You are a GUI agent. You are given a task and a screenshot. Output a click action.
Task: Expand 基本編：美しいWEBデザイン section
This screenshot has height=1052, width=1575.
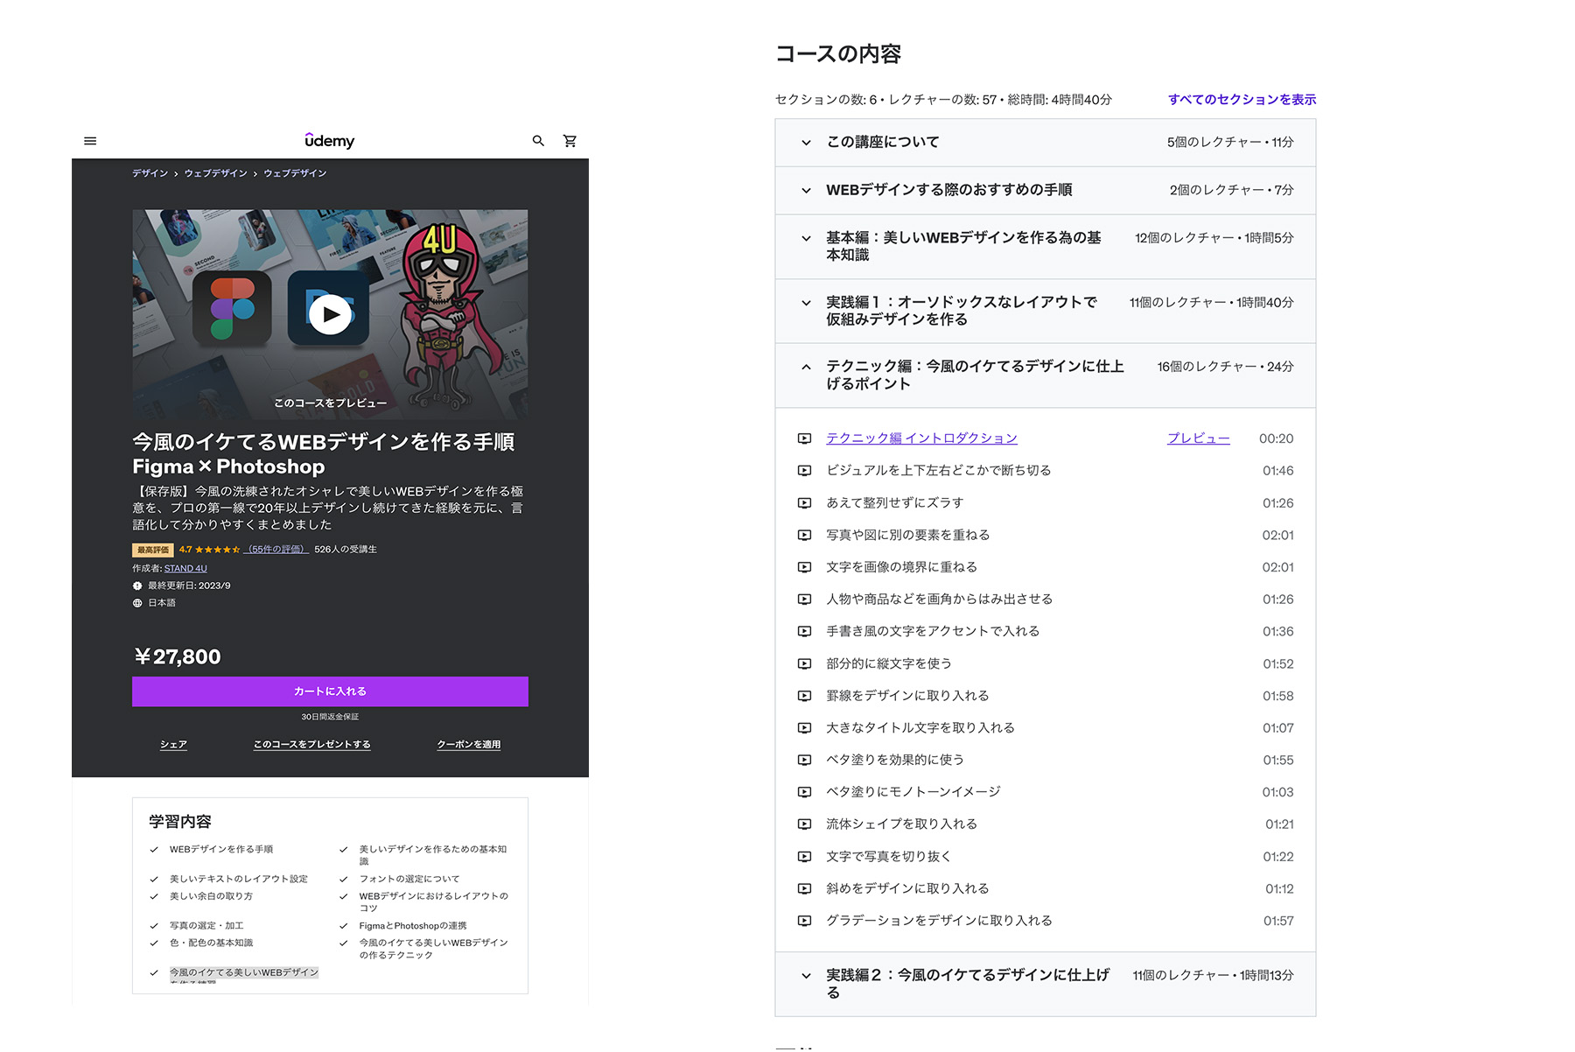point(1045,247)
